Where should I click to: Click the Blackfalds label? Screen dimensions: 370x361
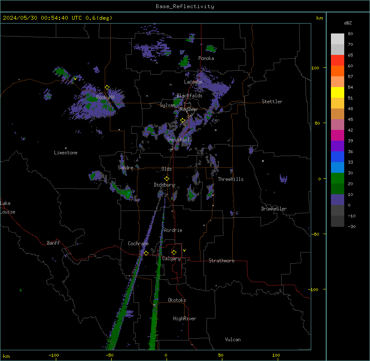(189, 96)
